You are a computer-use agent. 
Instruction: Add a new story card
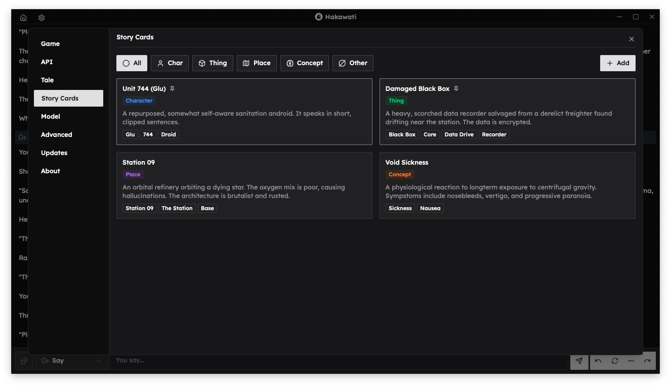tap(617, 63)
